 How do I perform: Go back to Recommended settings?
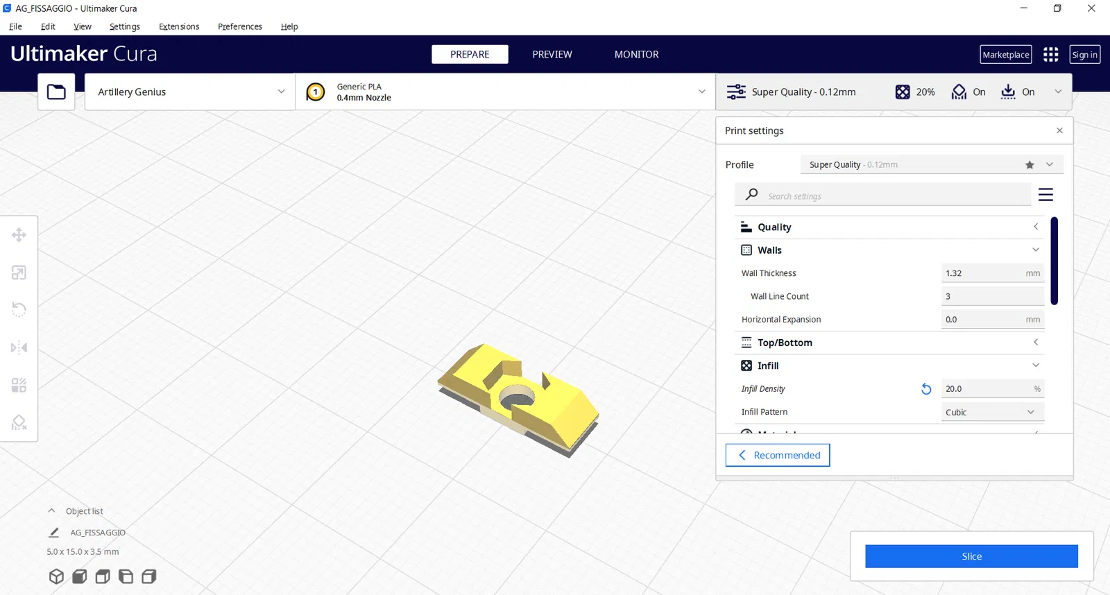[x=778, y=455]
